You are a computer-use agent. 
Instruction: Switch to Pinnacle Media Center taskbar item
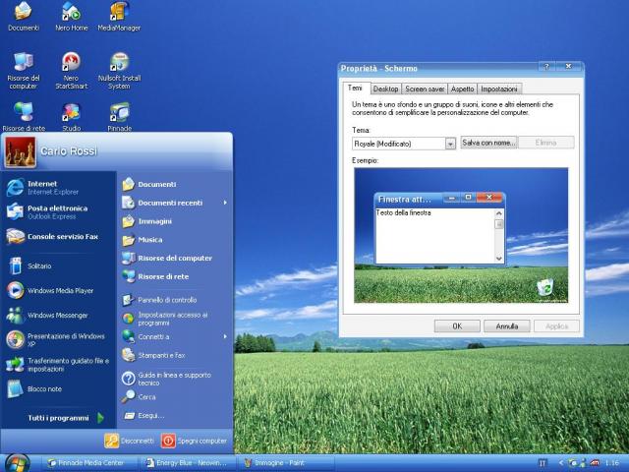coord(89,463)
